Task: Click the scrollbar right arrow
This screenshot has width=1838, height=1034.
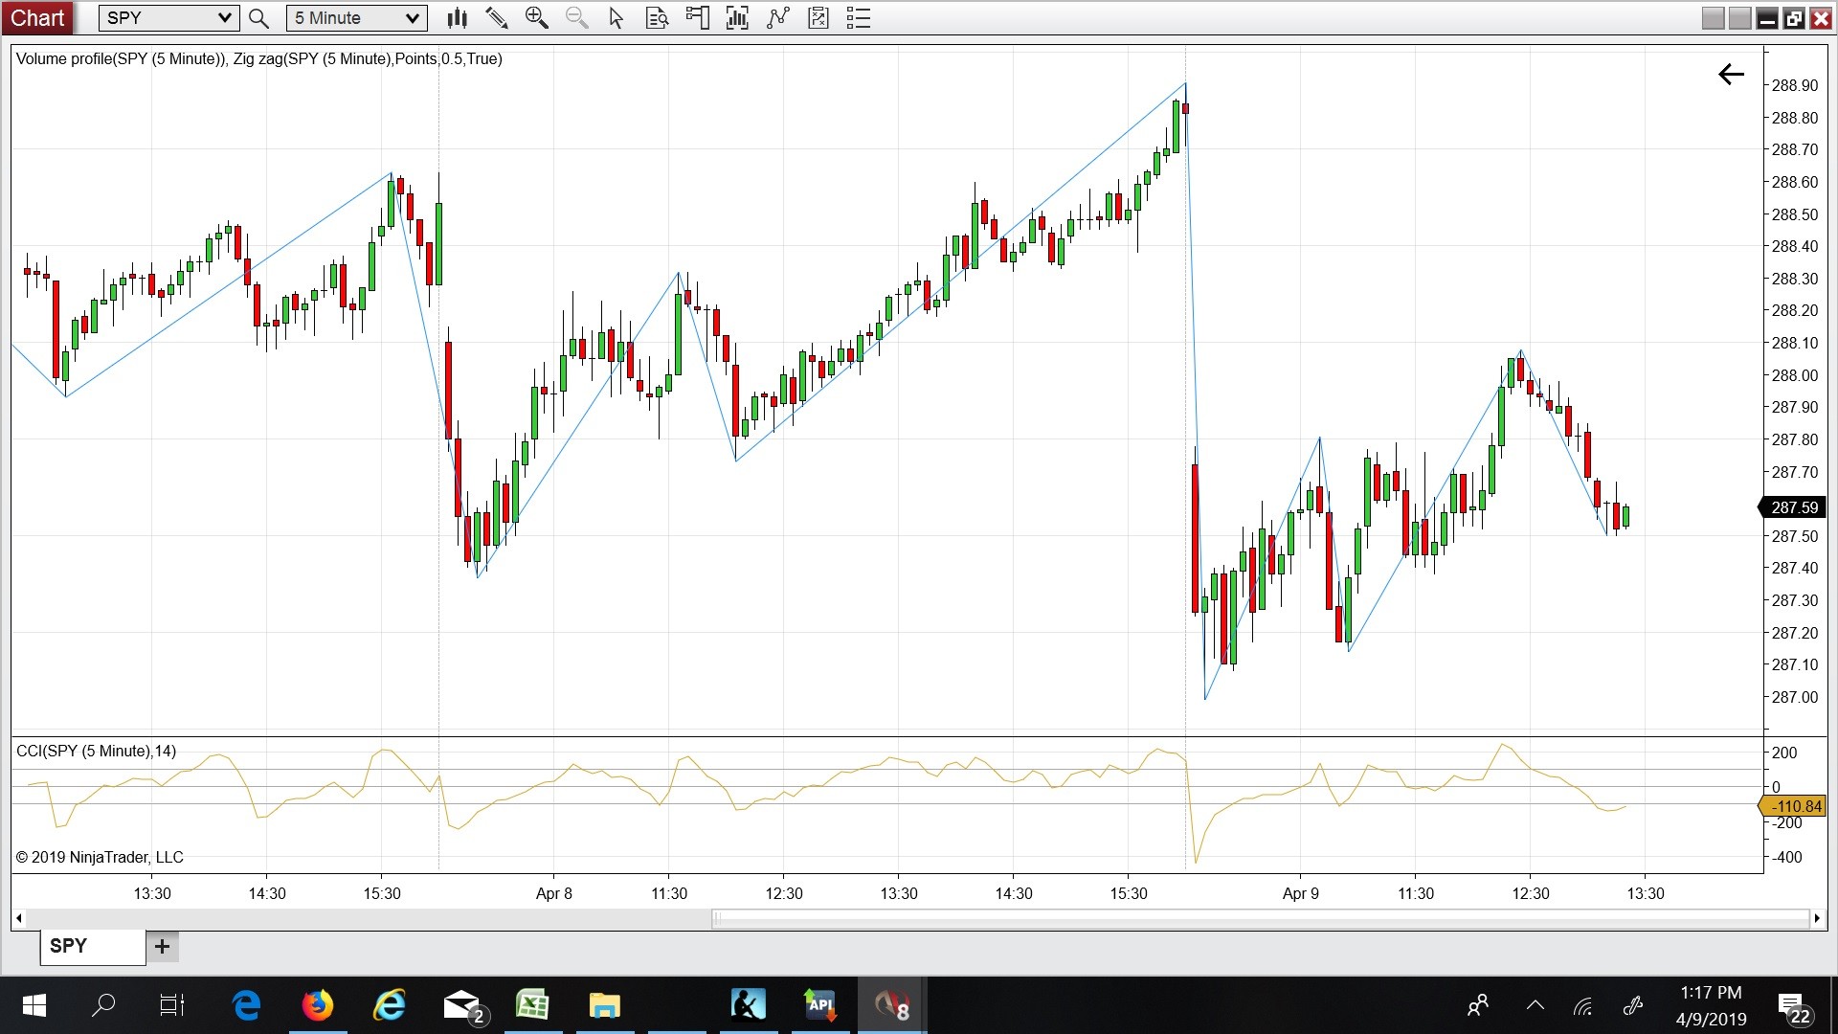Action: (x=1817, y=918)
